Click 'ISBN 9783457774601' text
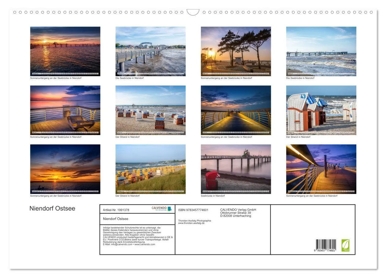The height and width of the screenshot is (278, 386). (193, 210)
